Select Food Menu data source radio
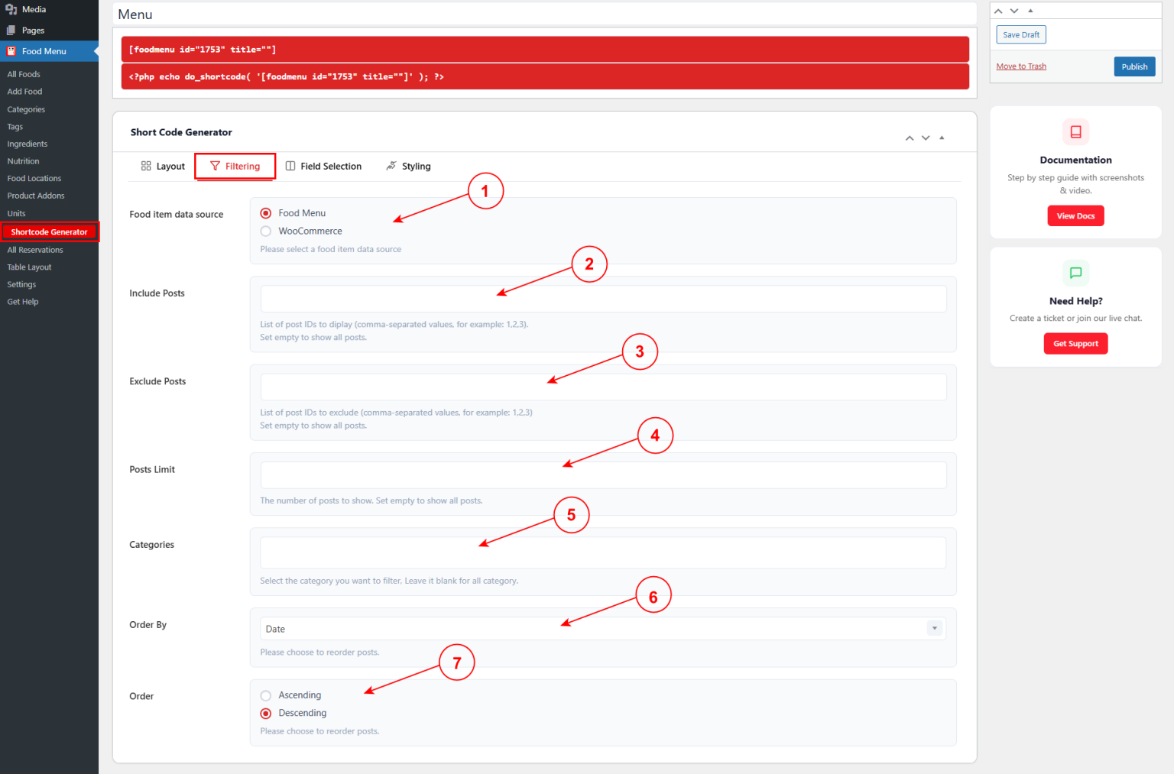Screen dimensions: 1174x774 266,213
